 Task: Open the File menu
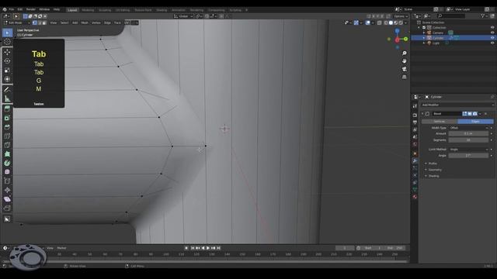coord(12,9)
